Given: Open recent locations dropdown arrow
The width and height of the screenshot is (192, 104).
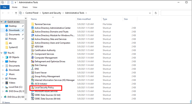Looking at the screenshot, I should point(12,13).
